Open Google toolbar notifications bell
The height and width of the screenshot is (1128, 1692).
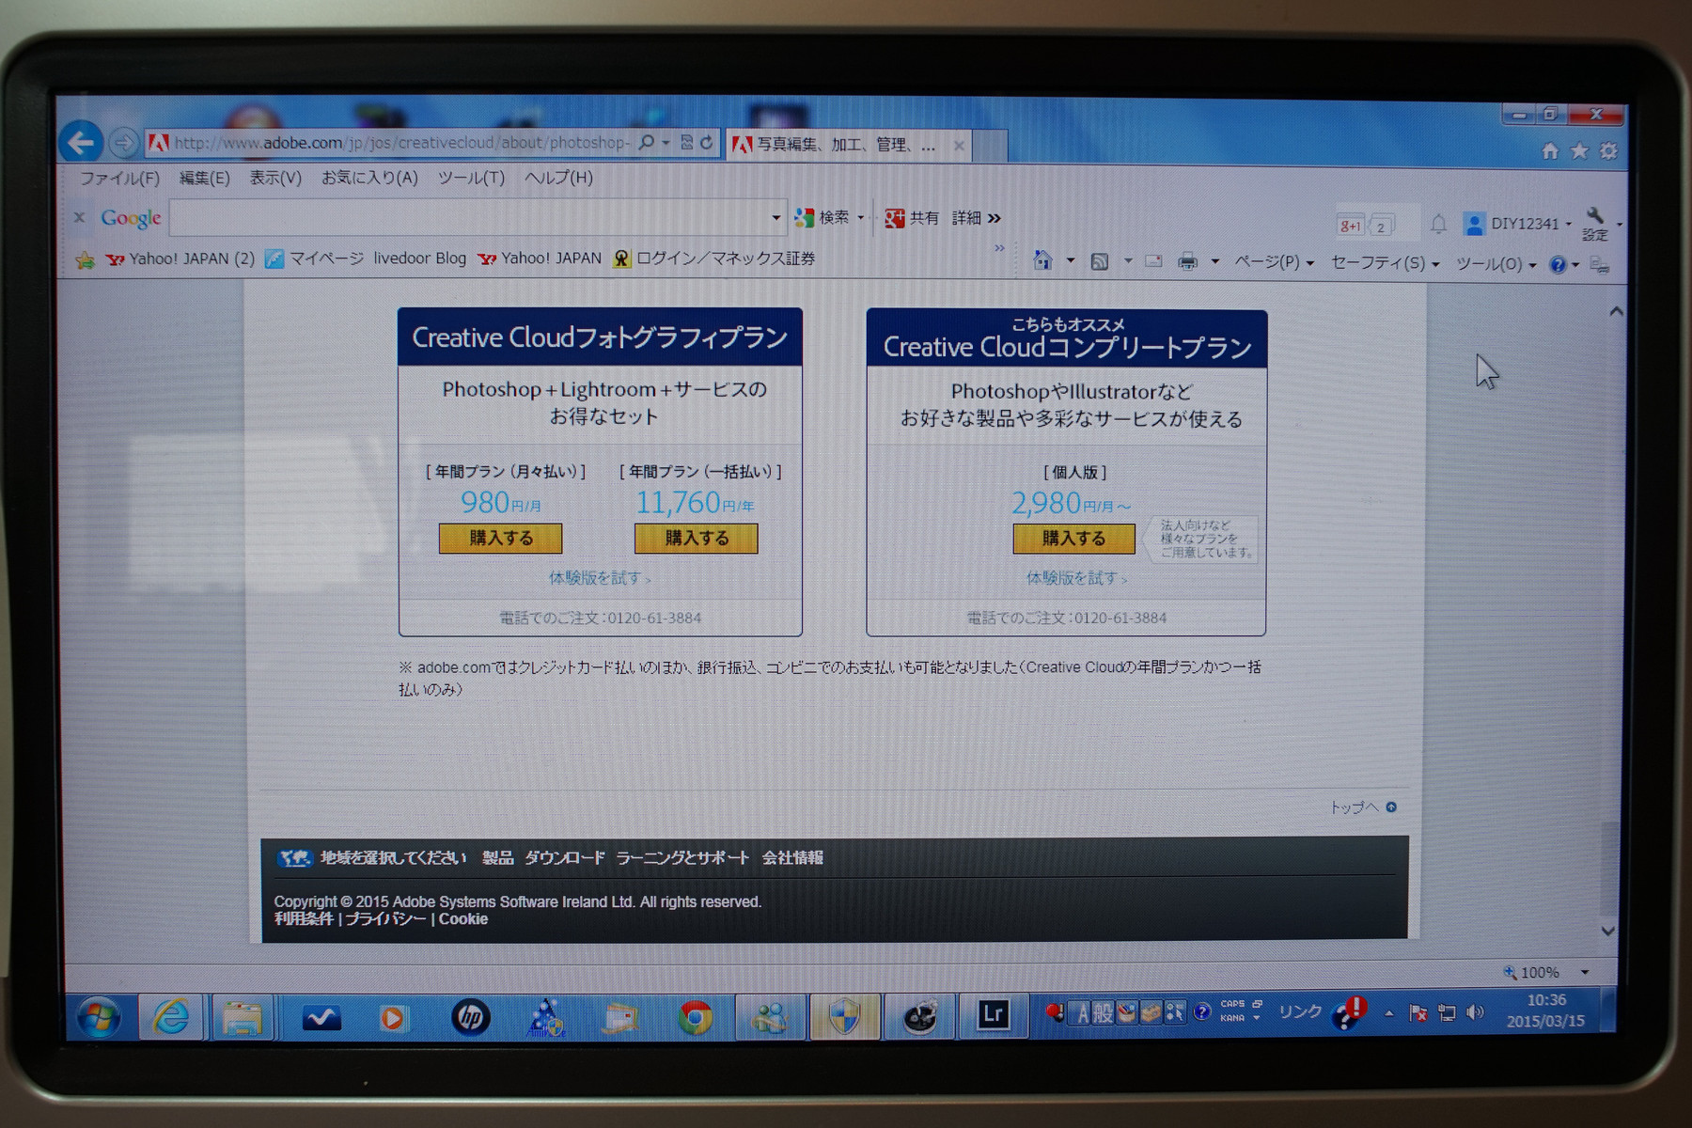(x=1438, y=224)
